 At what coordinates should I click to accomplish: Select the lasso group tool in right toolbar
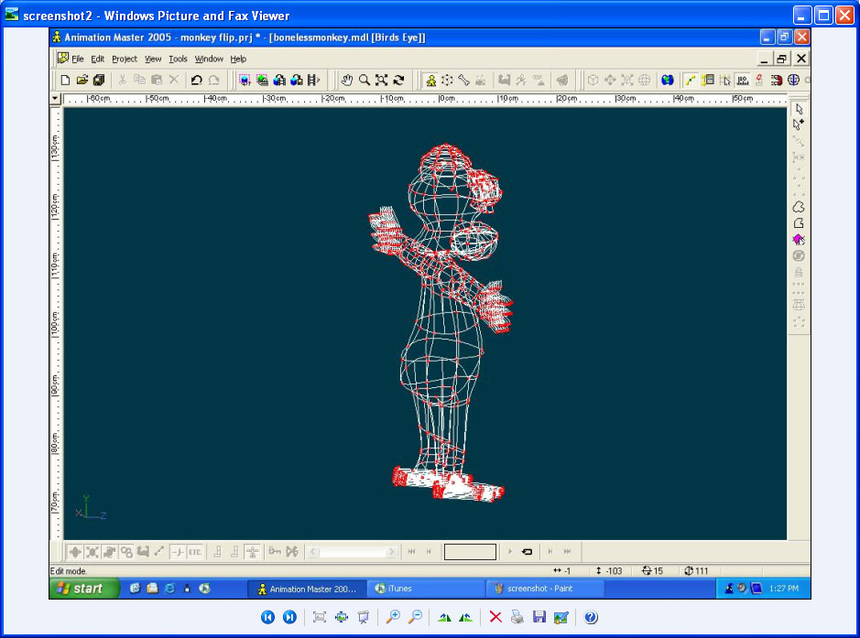pyautogui.click(x=799, y=207)
